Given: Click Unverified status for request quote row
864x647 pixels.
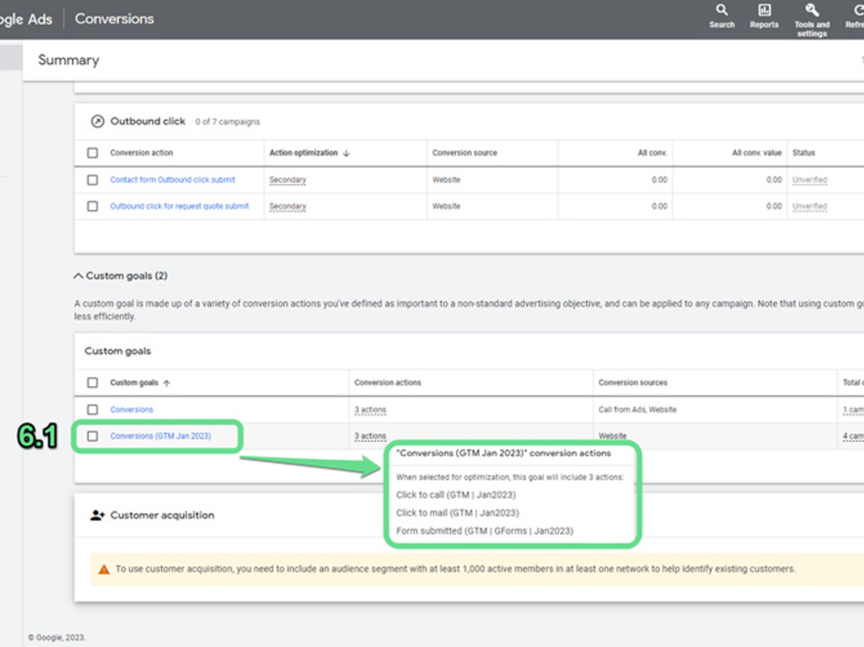Looking at the screenshot, I should coord(810,206).
